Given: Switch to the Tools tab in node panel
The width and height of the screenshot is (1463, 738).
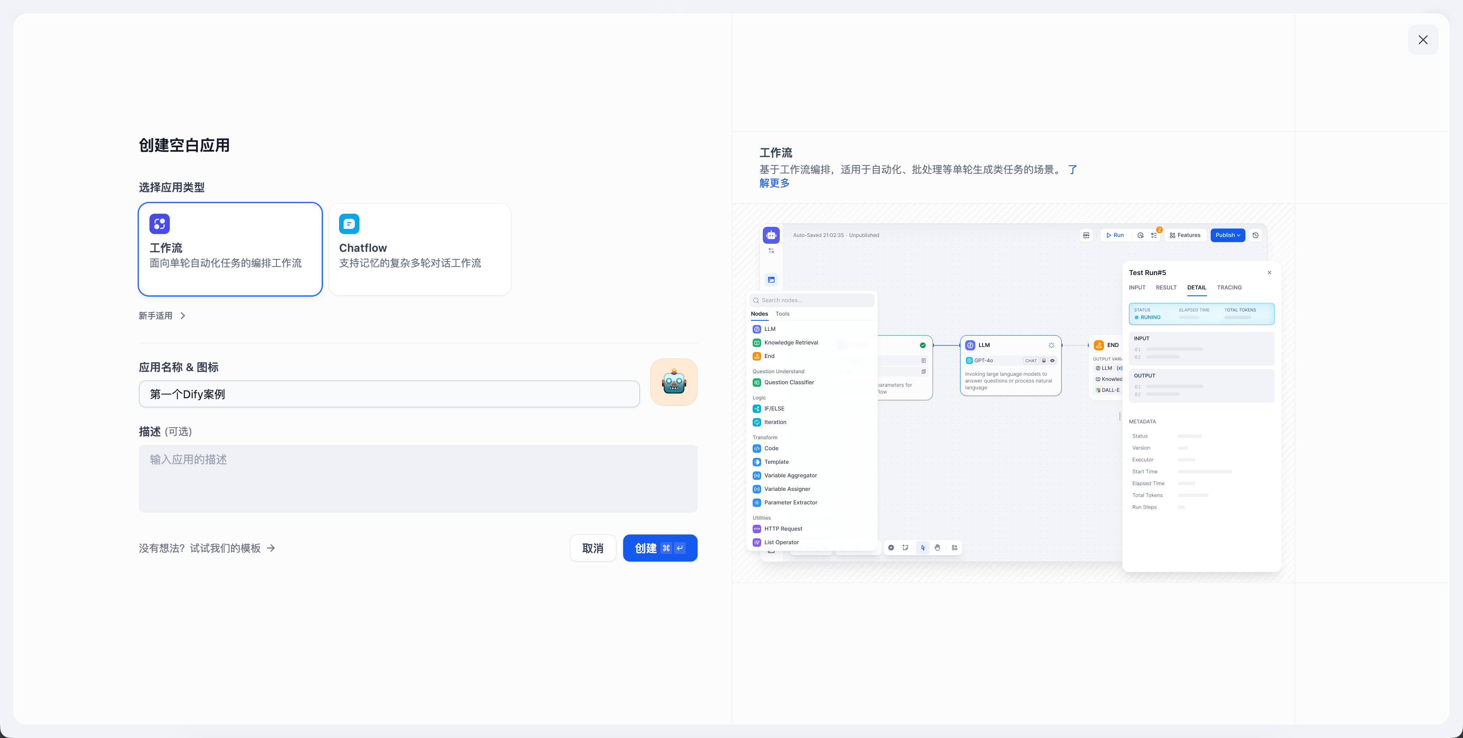Looking at the screenshot, I should tap(782, 314).
